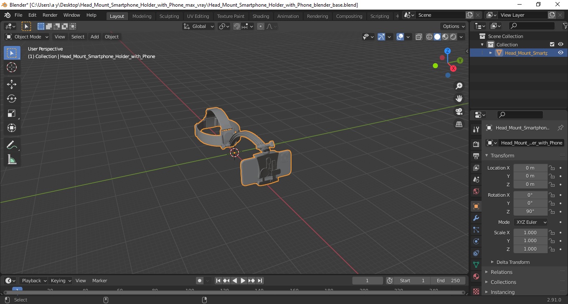Click the Scale X value field
Image resolution: width=568 pixels, height=304 pixels.
tap(530, 233)
